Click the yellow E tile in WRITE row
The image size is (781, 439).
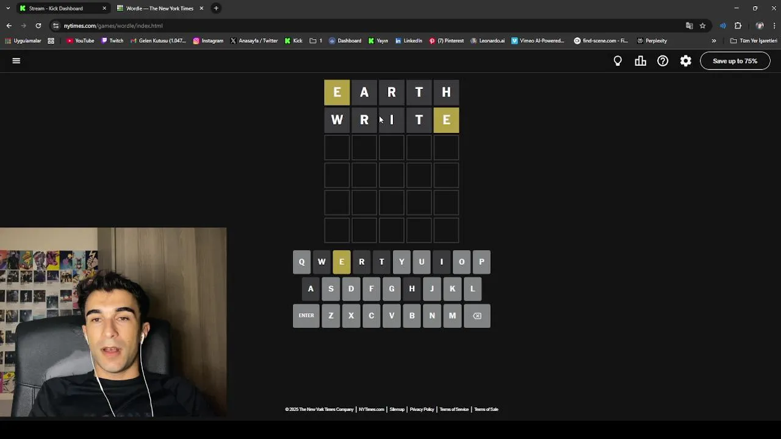446,120
